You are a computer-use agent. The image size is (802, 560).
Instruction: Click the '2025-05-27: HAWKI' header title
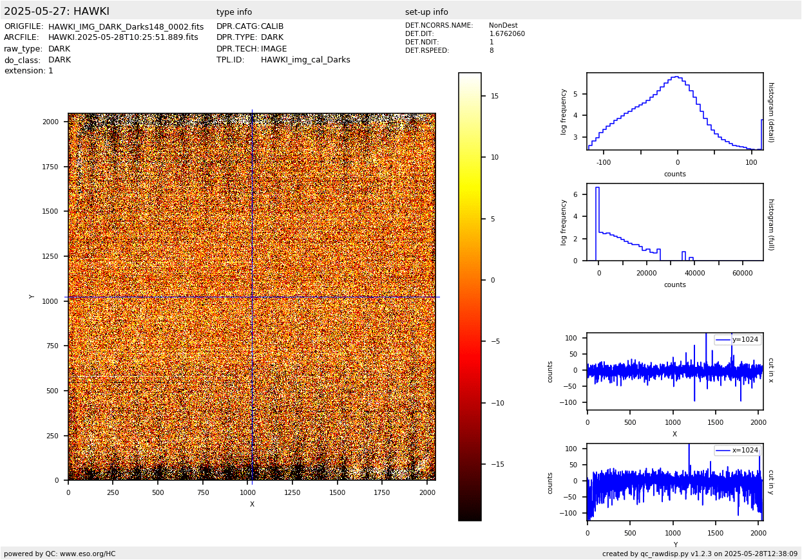[57, 12]
